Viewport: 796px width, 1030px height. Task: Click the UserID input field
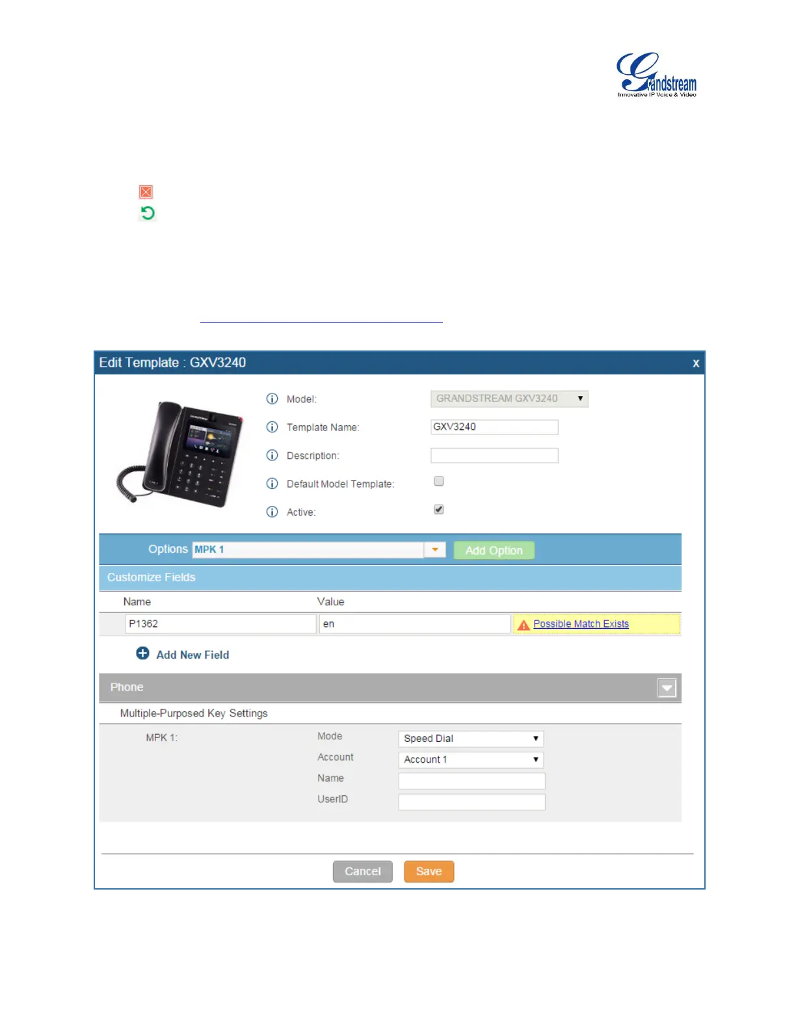472,802
